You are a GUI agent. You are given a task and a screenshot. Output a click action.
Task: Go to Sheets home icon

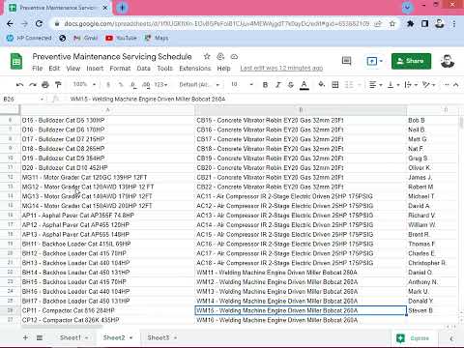coord(16,61)
